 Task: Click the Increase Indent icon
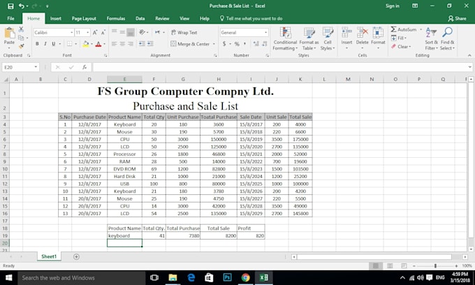[x=150, y=44]
